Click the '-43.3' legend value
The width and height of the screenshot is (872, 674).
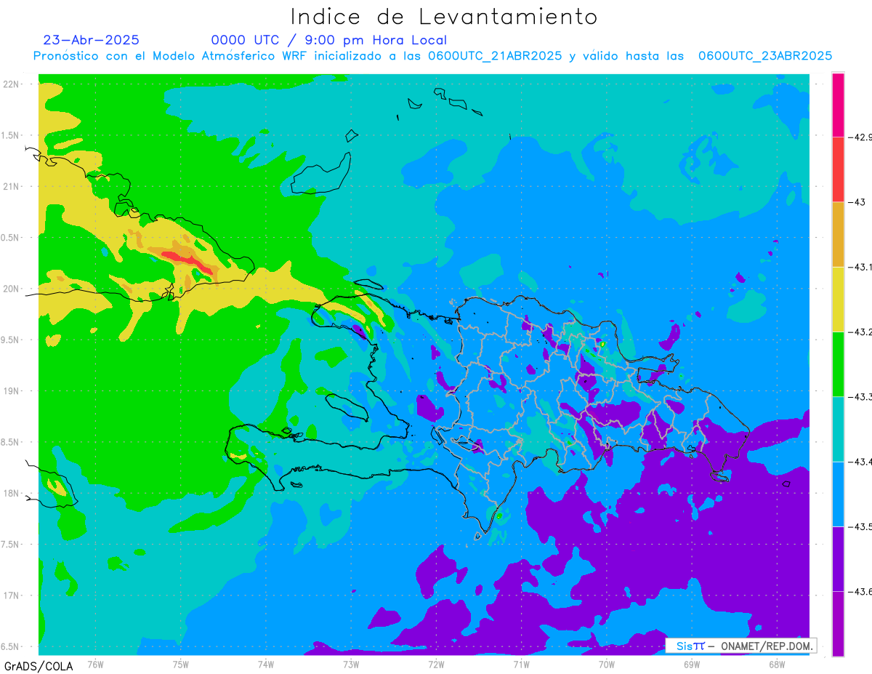point(860,396)
